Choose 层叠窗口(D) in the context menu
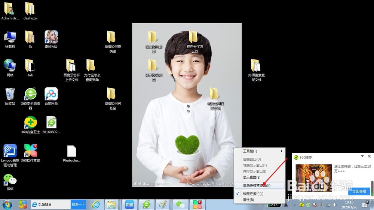The height and width of the screenshot is (210, 374). pyautogui.click(x=260, y=159)
